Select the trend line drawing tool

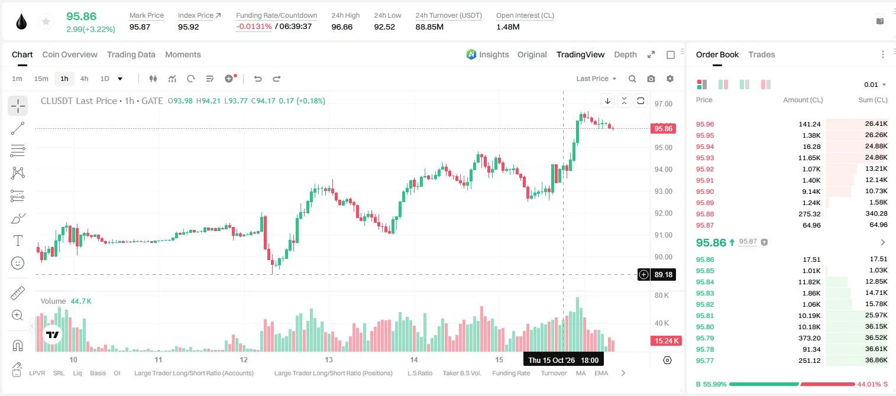[18, 128]
